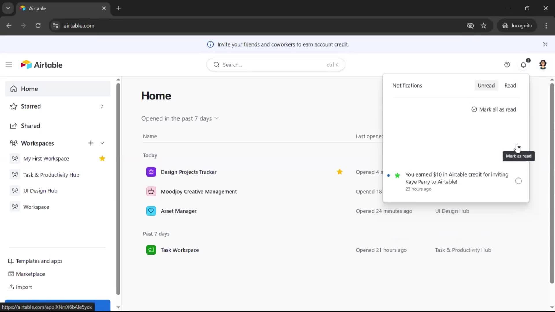Click the Incognito indicator
555x312 pixels.
point(517,26)
